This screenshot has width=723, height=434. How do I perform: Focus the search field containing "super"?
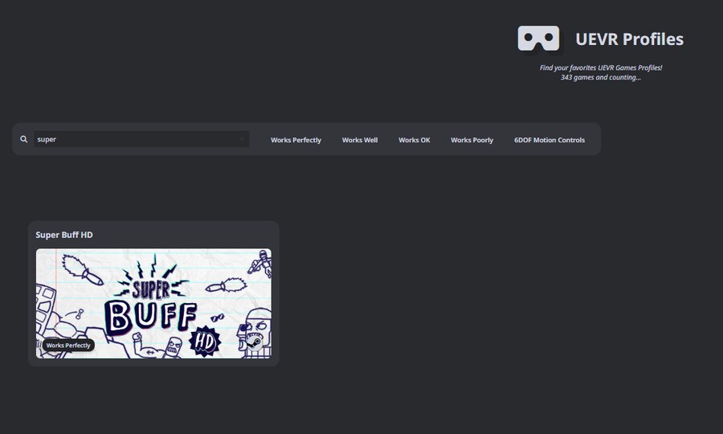click(x=137, y=140)
